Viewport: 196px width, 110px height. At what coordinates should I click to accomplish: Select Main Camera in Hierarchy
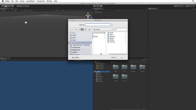pyautogui.click(x=98, y=12)
